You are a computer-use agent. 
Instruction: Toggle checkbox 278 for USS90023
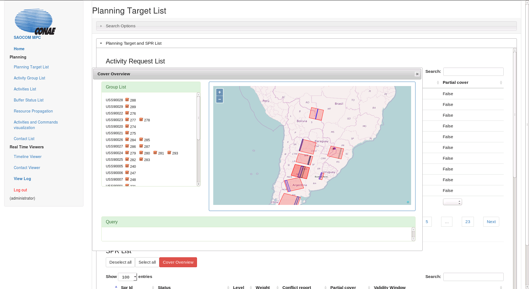point(141,120)
